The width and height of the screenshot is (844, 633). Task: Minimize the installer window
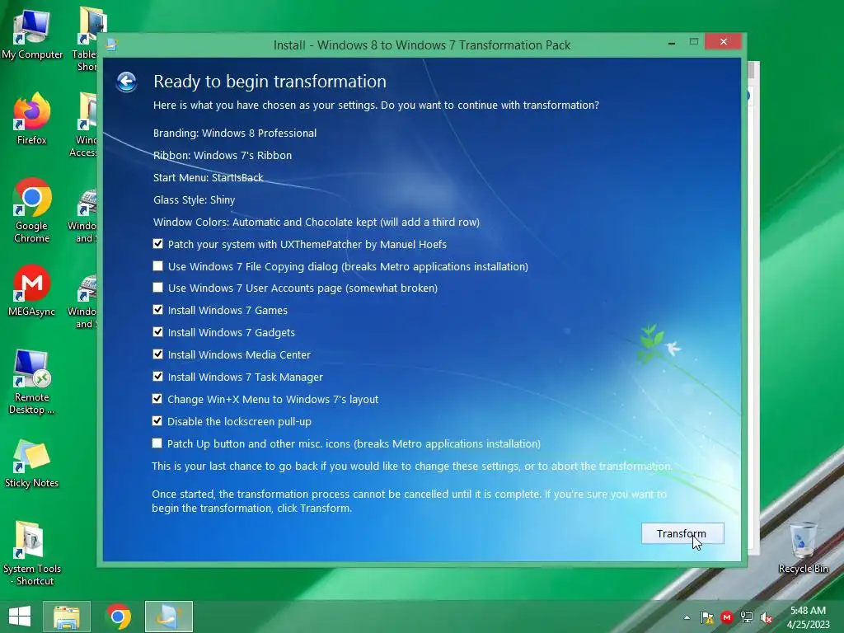(671, 42)
